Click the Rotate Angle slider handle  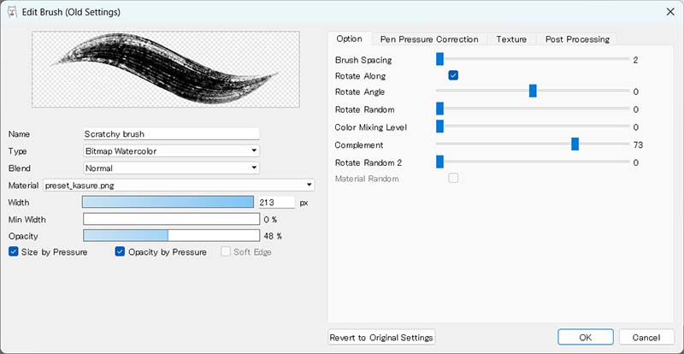tap(533, 91)
